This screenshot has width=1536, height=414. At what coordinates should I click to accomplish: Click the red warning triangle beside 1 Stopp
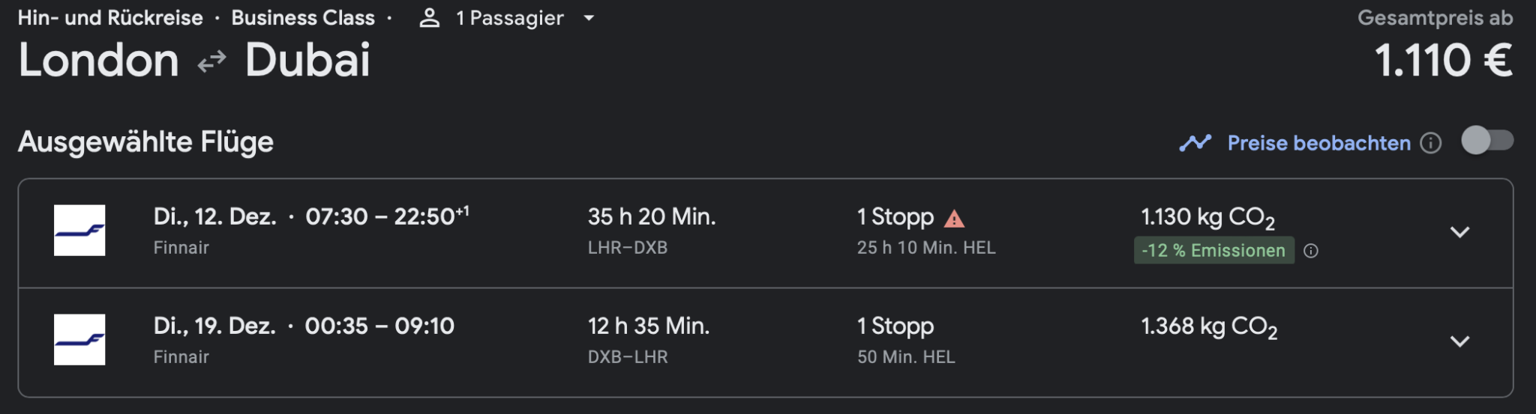(954, 219)
